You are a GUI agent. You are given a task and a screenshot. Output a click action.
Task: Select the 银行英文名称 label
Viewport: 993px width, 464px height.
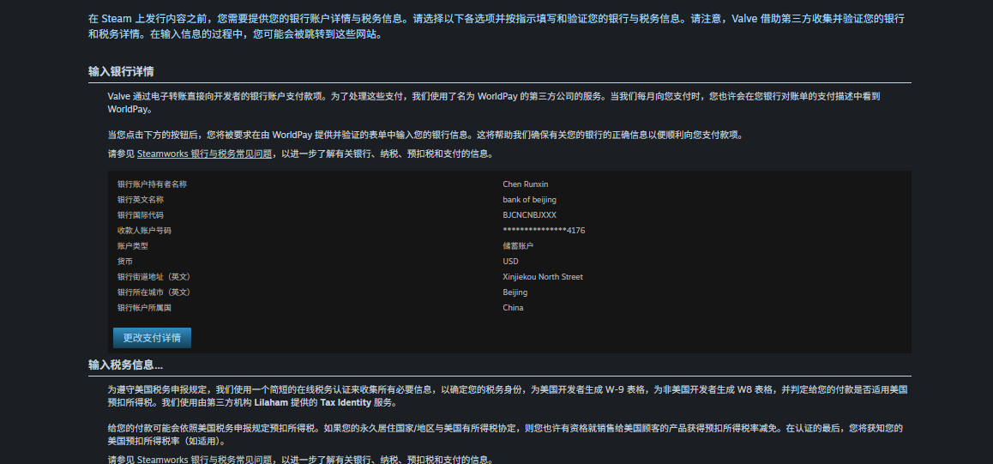pyautogui.click(x=141, y=199)
